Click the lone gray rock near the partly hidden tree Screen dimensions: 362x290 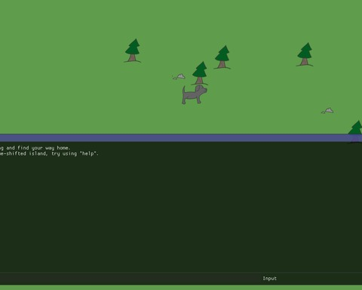point(327,110)
